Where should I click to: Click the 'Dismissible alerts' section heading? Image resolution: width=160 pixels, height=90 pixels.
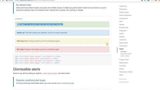point(27,69)
